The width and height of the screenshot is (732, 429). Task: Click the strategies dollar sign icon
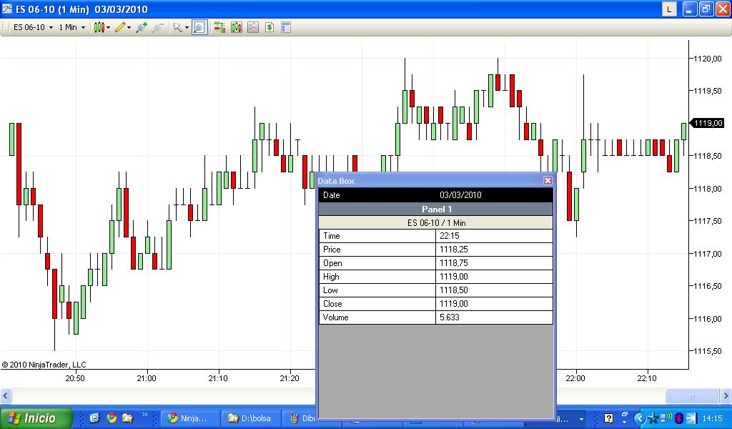269,28
